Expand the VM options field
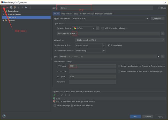This screenshot has height=120, width=168. pos(163,40)
